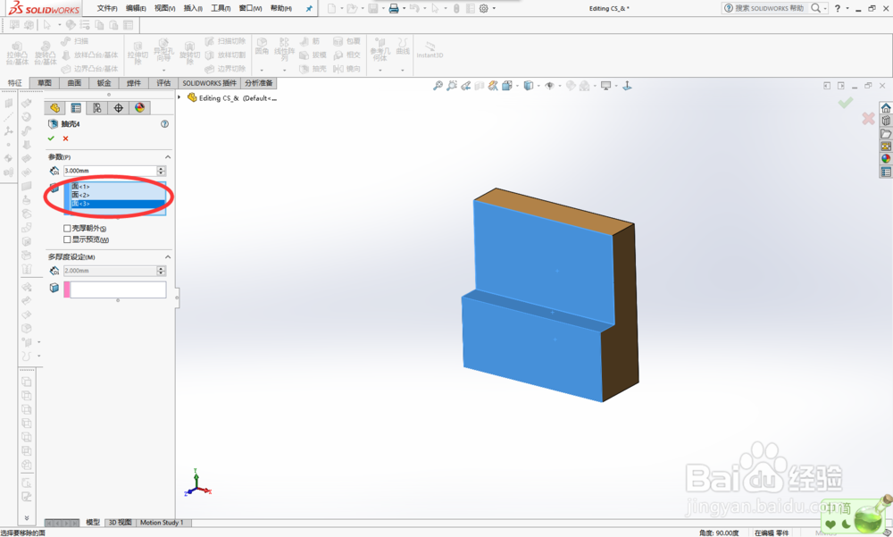
Task: Open the DisplayManager color ball tab
Action: [139, 108]
